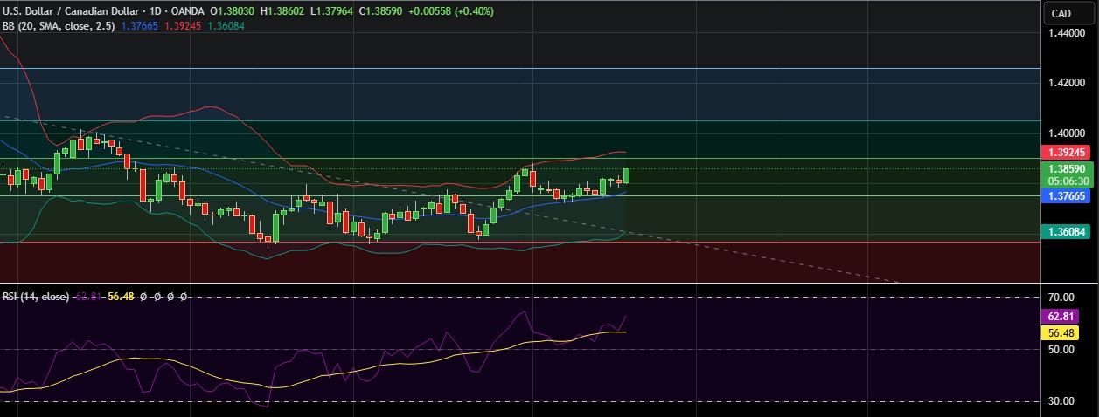Image resolution: width=1099 pixels, height=417 pixels.
Task: Click the teal 1.36084 lower band price label
Action: (1067, 232)
